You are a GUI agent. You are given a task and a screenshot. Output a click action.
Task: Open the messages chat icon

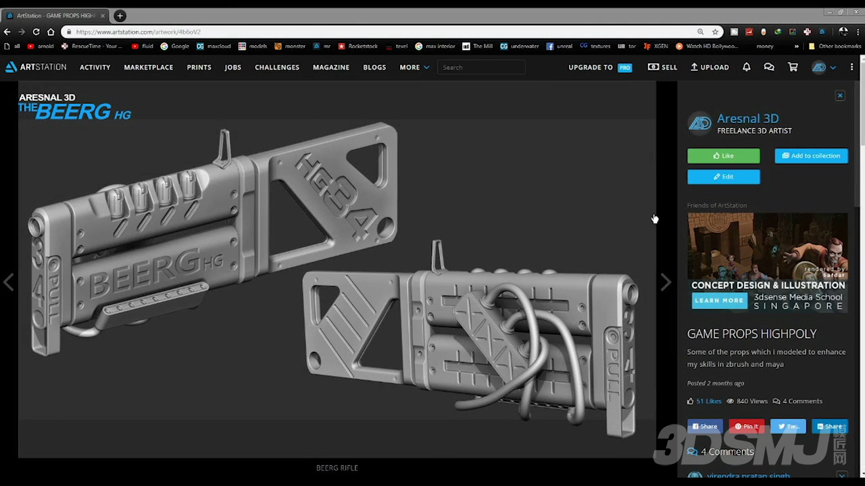coord(769,67)
